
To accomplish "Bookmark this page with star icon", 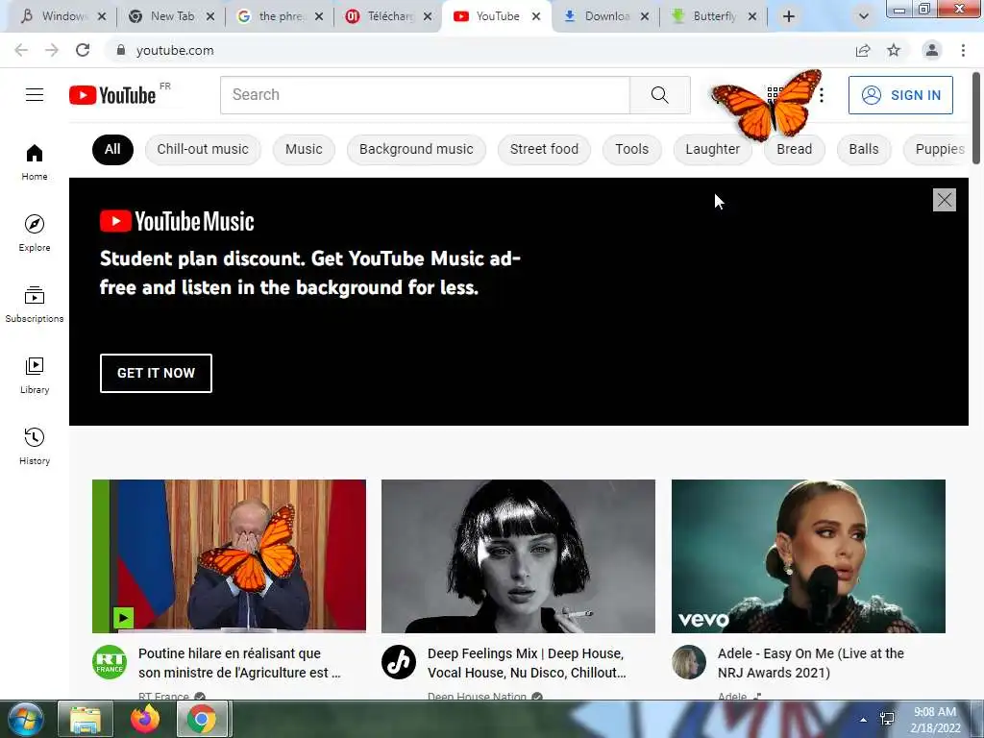I will pyautogui.click(x=894, y=50).
